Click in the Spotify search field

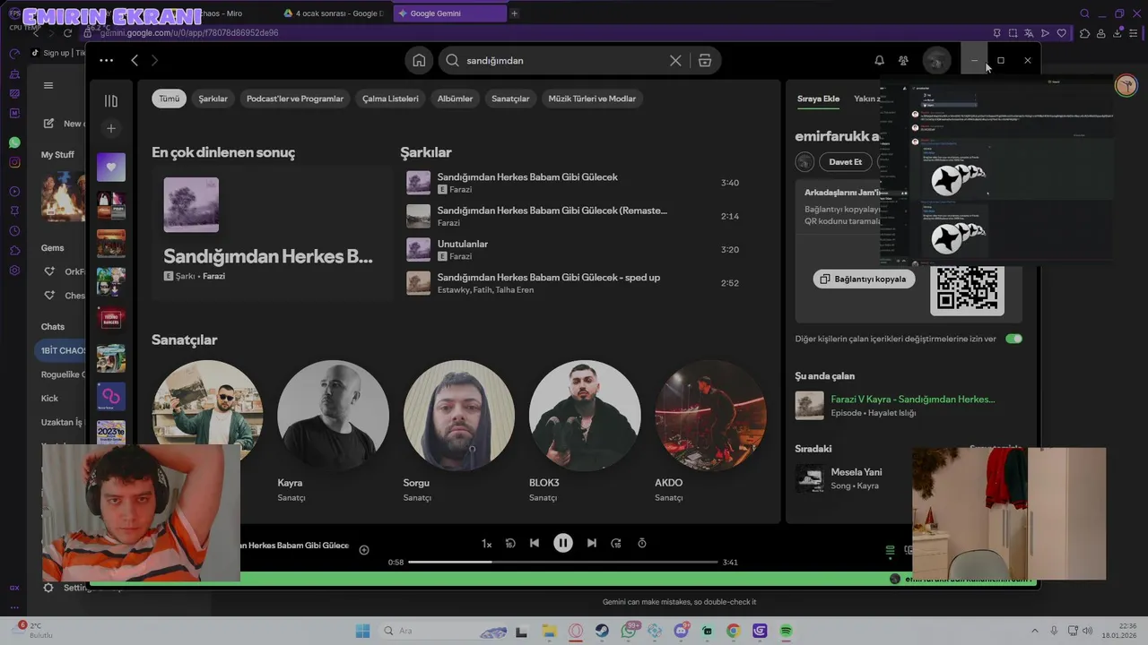click(565, 60)
